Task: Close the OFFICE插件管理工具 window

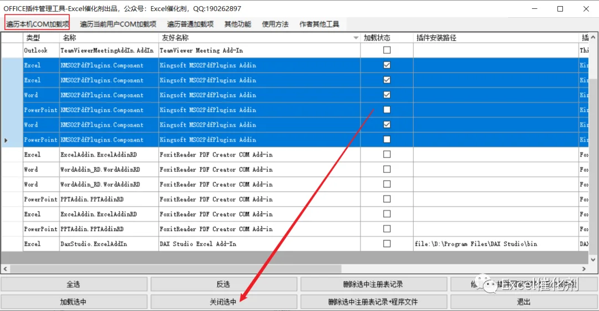Action: pos(586,8)
